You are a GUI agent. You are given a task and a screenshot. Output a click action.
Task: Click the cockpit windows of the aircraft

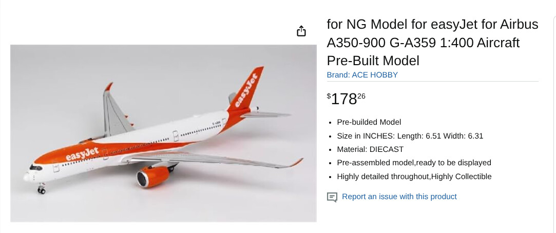(35, 167)
